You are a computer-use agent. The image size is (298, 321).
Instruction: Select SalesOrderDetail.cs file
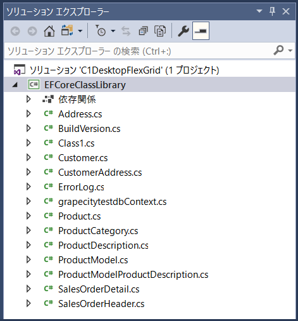pyautogui.click(x=99, y=289)
